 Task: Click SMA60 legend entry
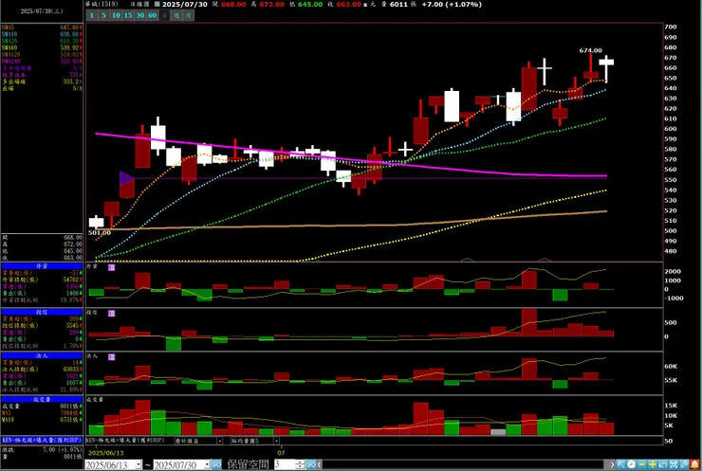[42, 48]
